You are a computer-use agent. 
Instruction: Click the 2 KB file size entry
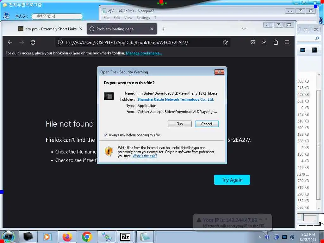[x=305, y=148]
